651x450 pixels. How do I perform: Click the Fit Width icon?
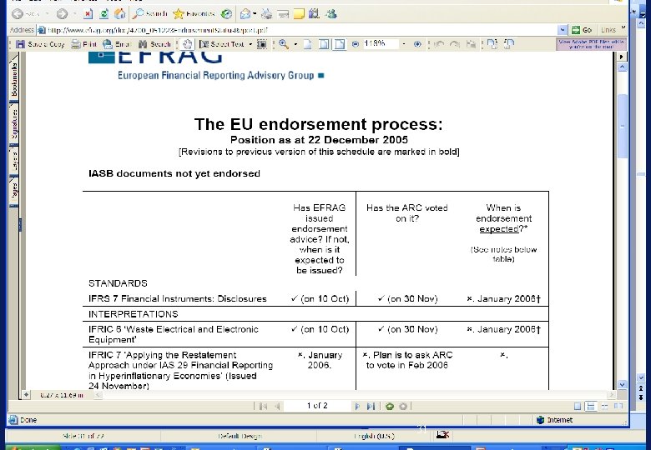[x=340, y=44]
